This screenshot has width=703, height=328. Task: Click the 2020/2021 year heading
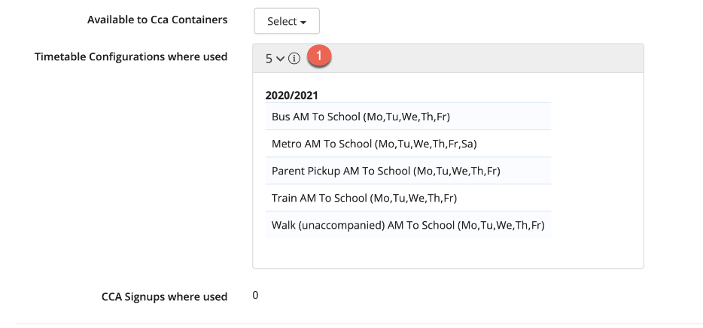point(291,96)
